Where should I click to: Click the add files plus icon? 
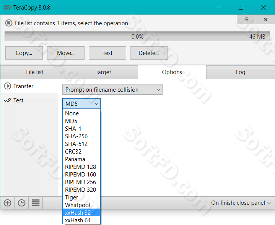[7, 203]
